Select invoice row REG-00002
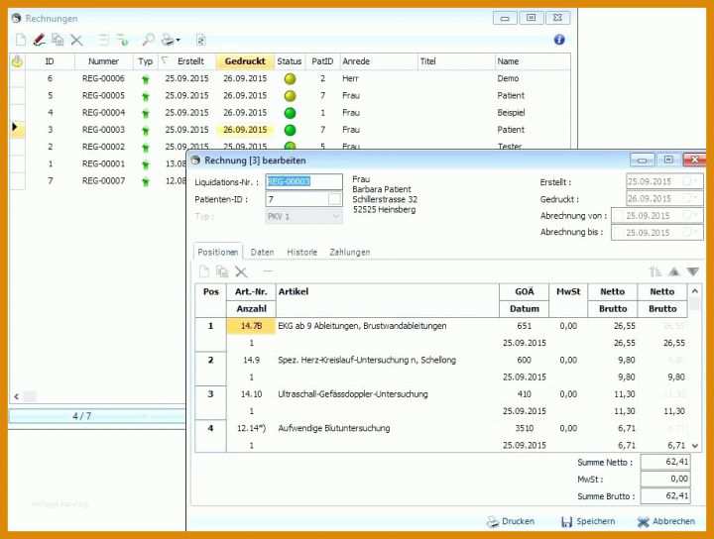The width and height of the screenshot is (714, 539). 290,146
